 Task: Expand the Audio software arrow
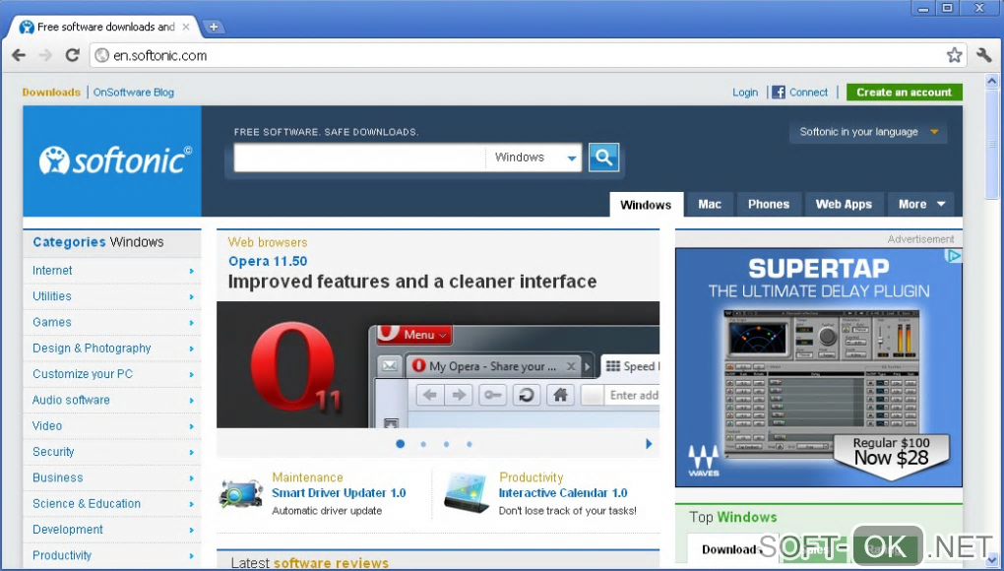192,401
